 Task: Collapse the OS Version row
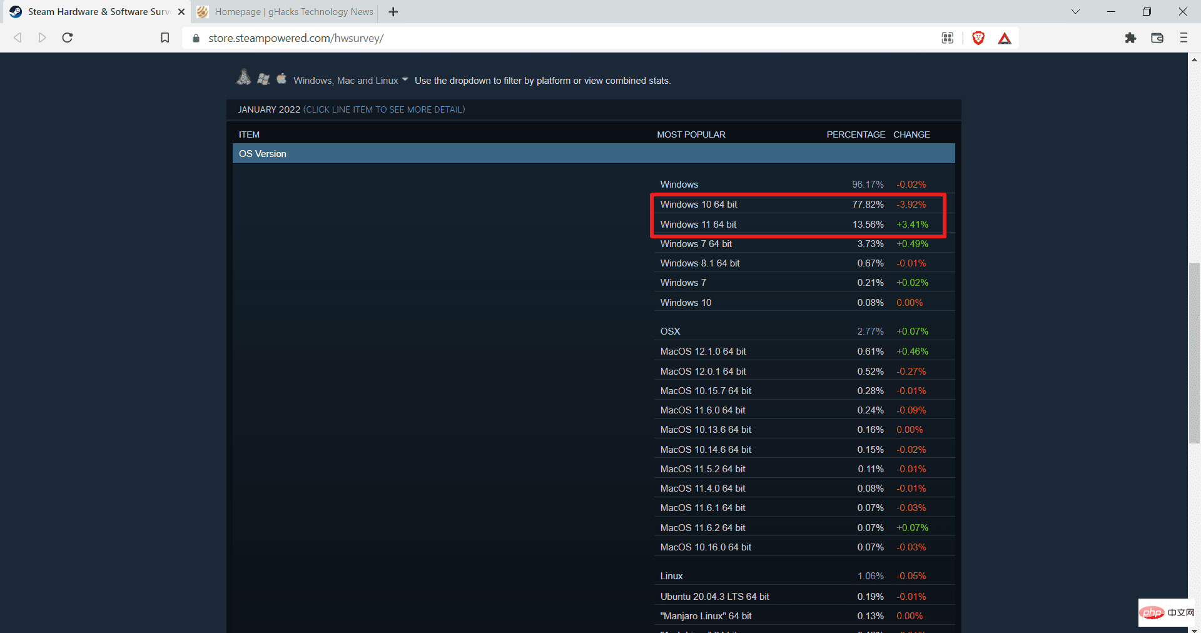594,154
